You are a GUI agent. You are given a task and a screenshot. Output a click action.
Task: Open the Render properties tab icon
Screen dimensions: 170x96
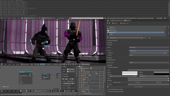click(111, 20)
